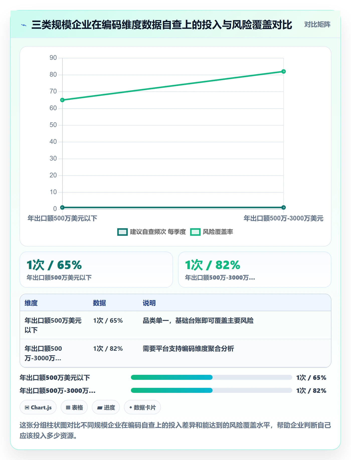Click the x-axis label 年出口额500万美元以下
The image size is (351, 460).
(x=62, y=218)
